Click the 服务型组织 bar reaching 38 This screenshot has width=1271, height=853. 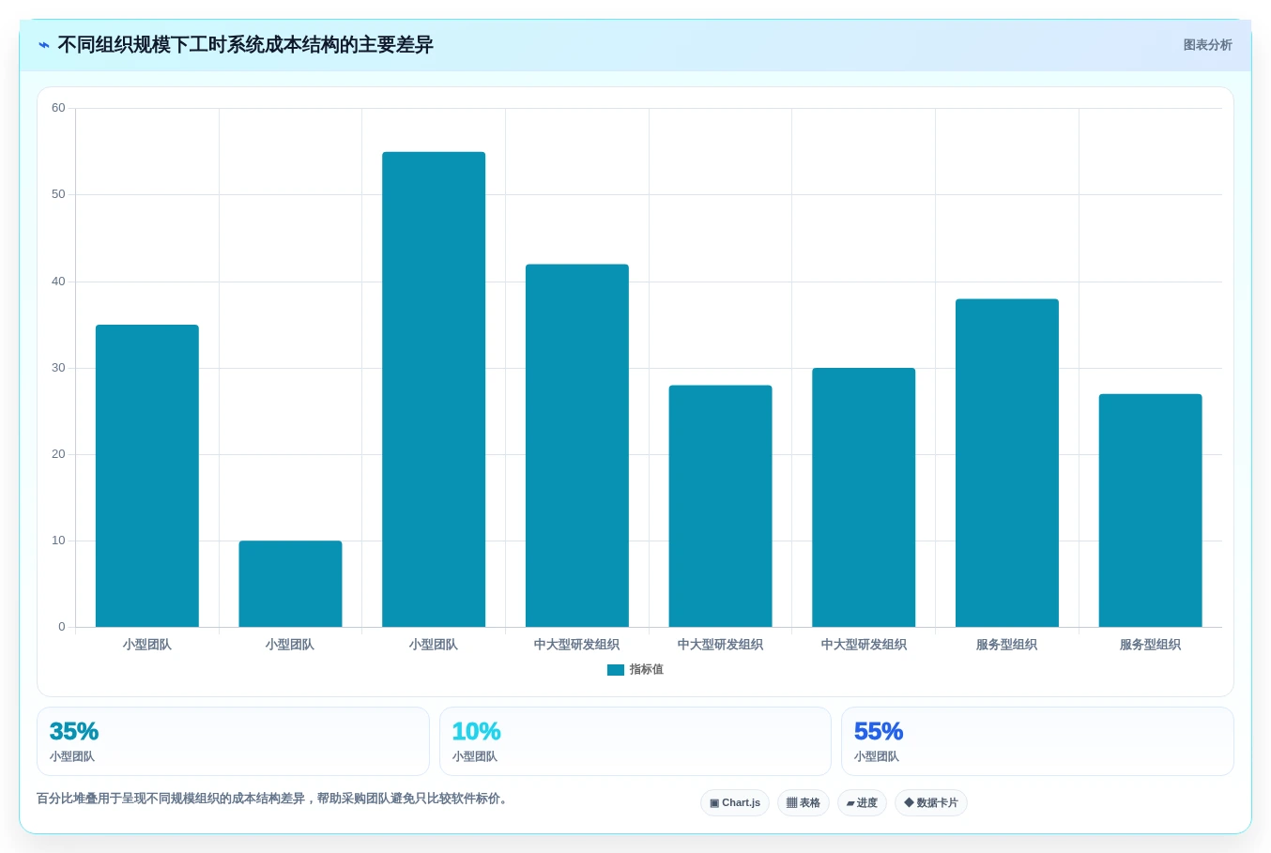coord(1007,463)
